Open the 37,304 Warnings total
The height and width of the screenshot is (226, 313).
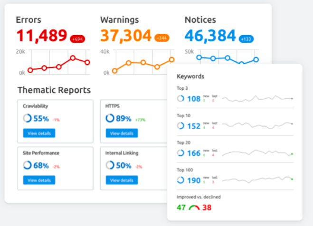[126, 36]
